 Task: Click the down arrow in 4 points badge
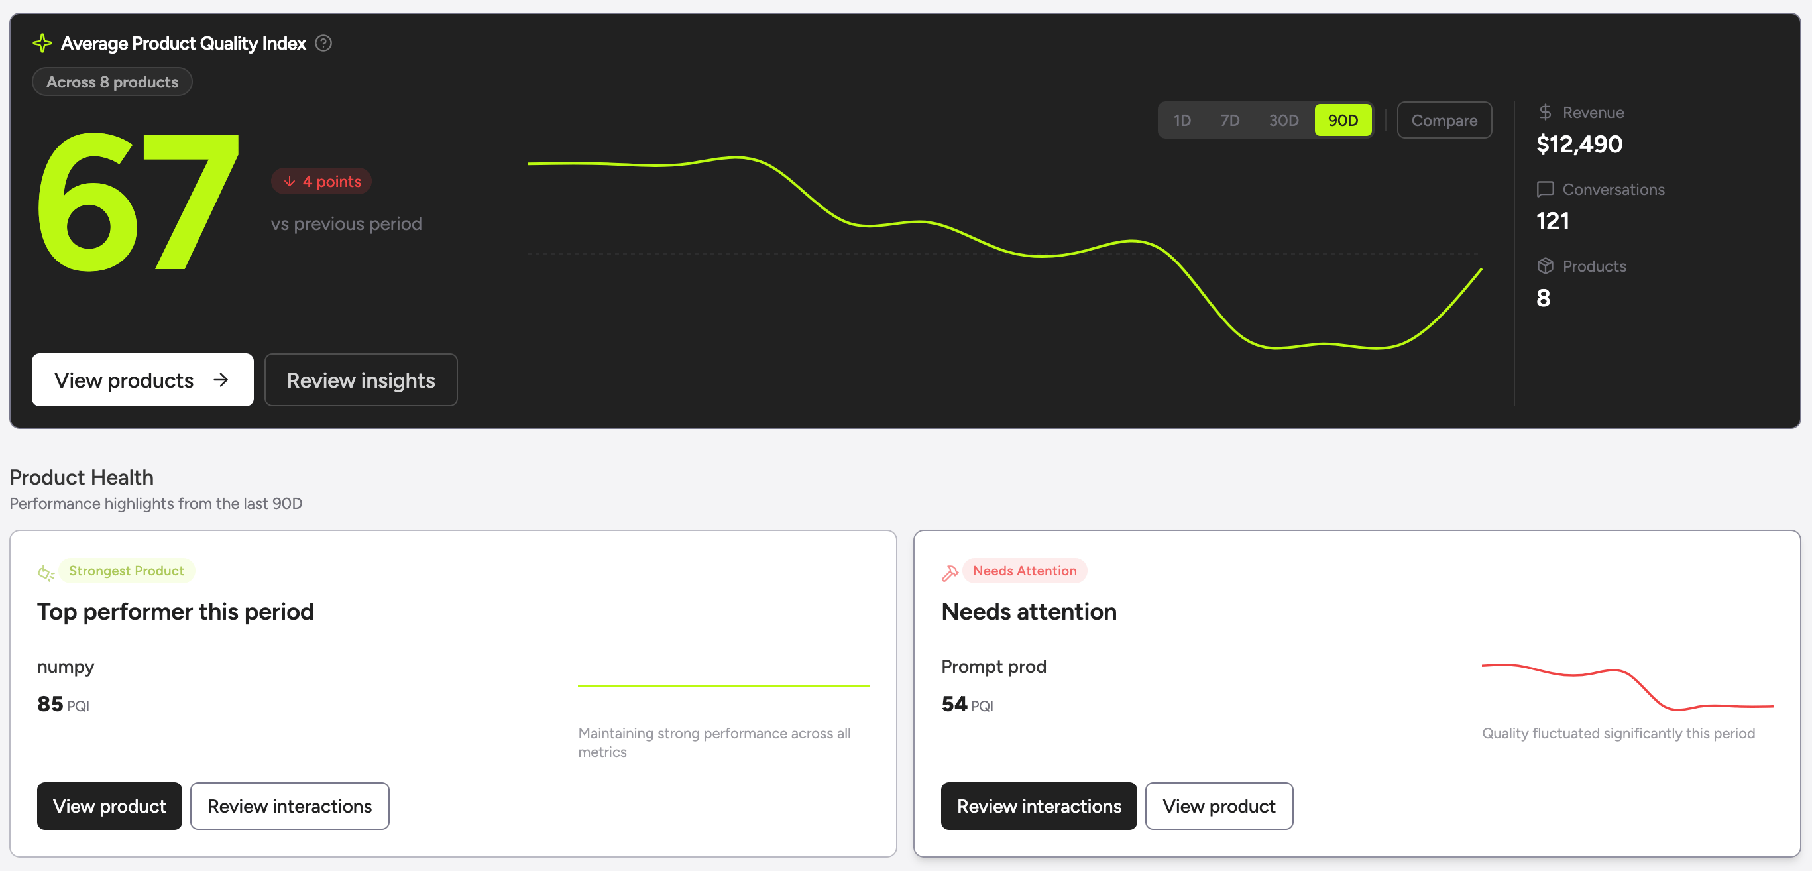(289, 182)
